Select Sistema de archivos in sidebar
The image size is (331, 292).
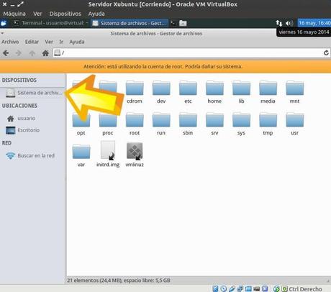pos(32,93)
